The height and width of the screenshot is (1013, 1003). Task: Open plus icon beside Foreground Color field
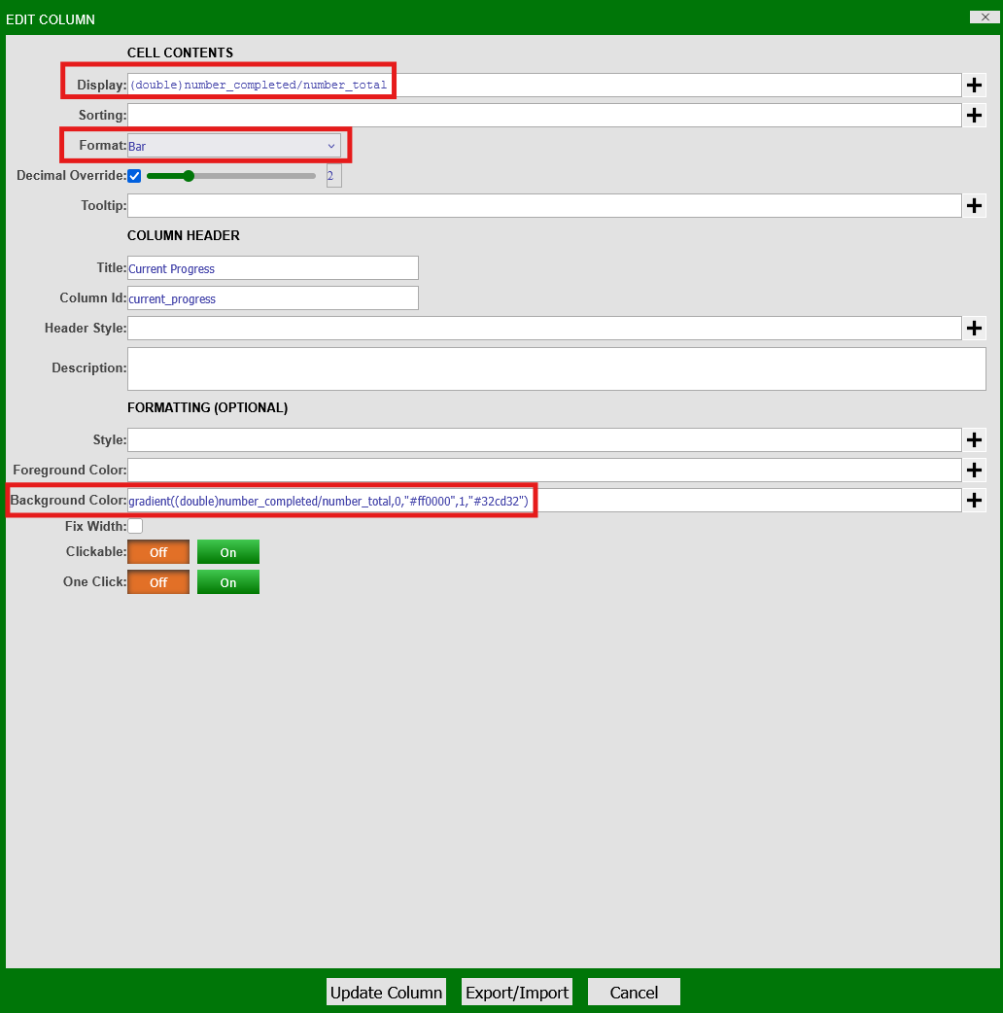975,471
